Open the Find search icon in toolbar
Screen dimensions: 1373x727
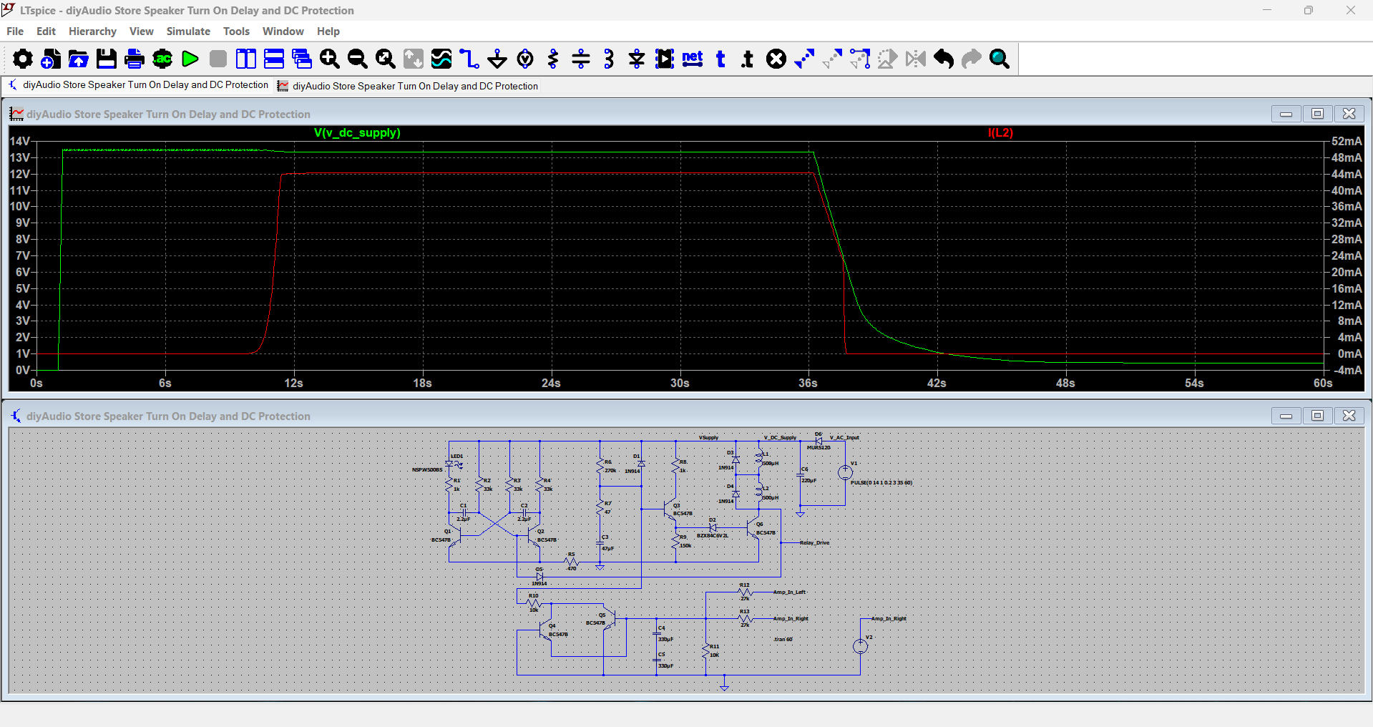(x=1000, y=59)
